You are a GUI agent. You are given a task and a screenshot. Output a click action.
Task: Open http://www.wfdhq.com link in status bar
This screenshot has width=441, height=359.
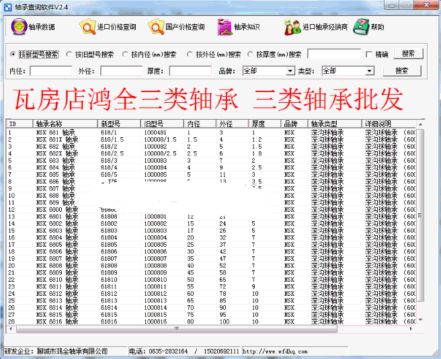pos(275,352)
